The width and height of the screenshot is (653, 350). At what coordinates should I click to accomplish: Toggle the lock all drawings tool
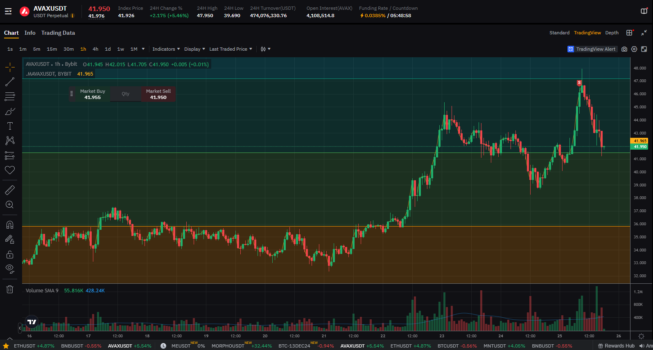(10, 255)
